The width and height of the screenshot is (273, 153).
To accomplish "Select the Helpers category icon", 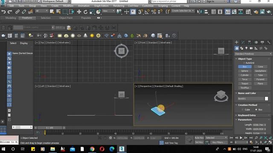I will (x=256, y=48).
